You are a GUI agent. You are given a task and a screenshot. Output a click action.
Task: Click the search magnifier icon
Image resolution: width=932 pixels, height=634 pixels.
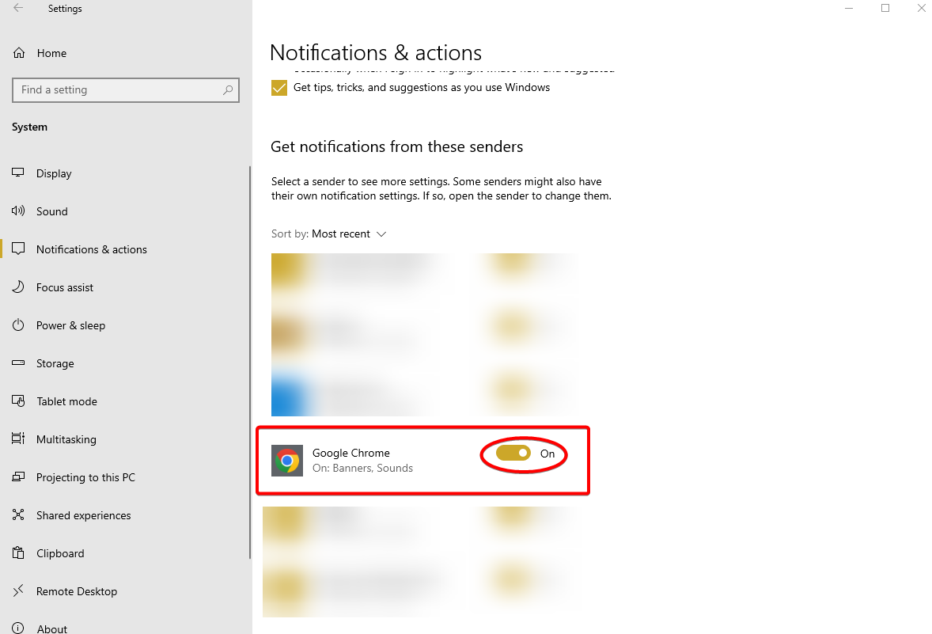click(228, 89)
